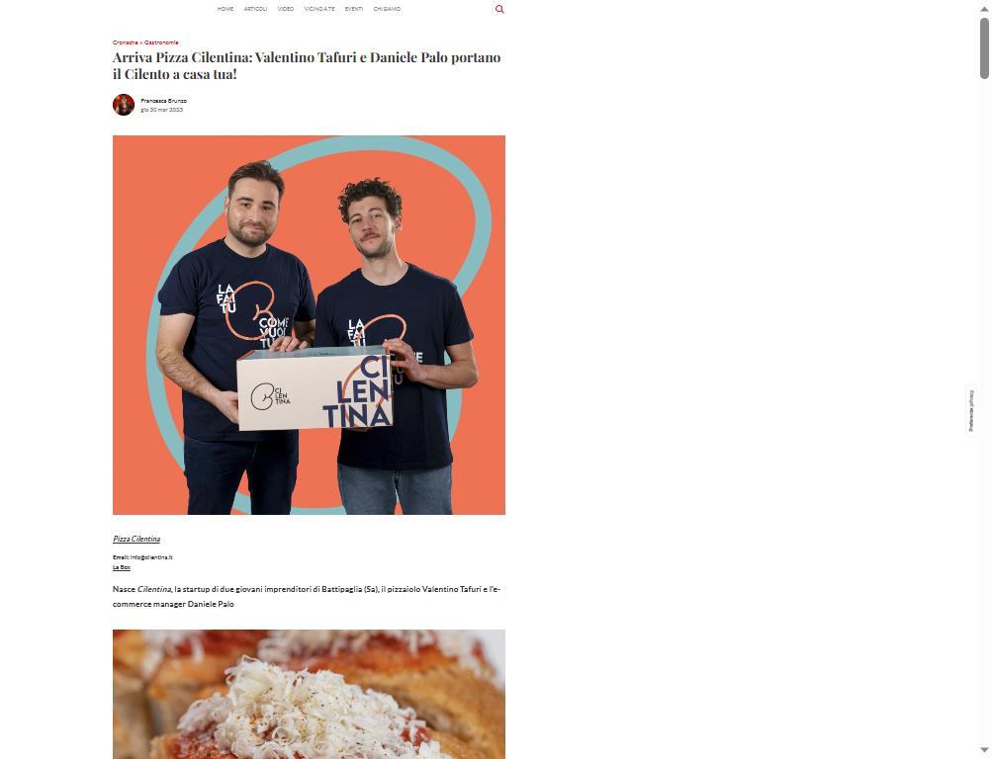
Task: Click the vertical scrollbar thumb
Action: (984, 48)
